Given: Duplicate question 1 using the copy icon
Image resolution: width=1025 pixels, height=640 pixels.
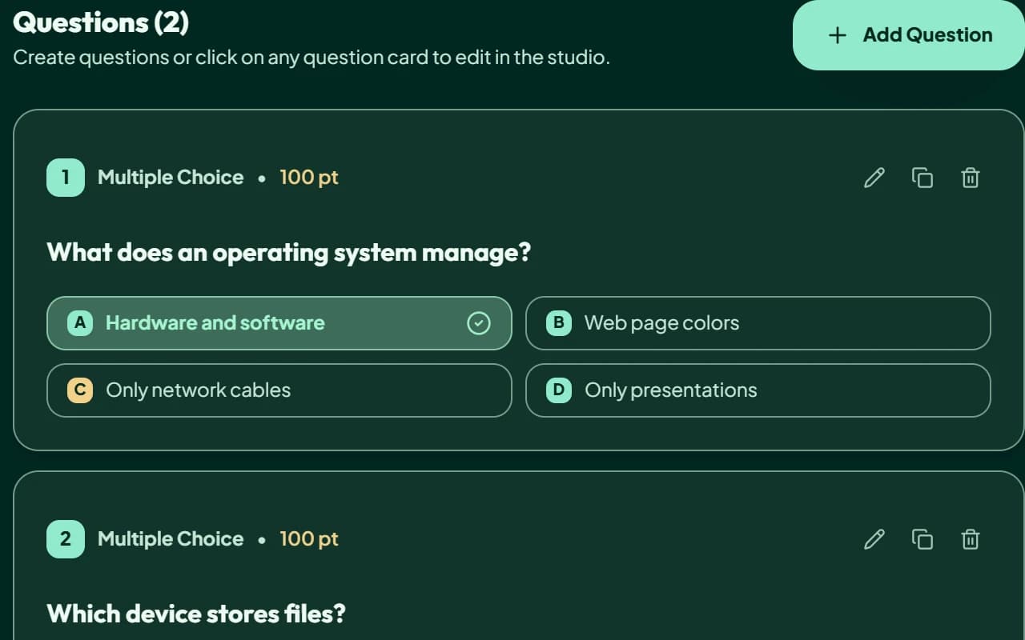Looking at the screenshot, I should click(x=922, y=178).
